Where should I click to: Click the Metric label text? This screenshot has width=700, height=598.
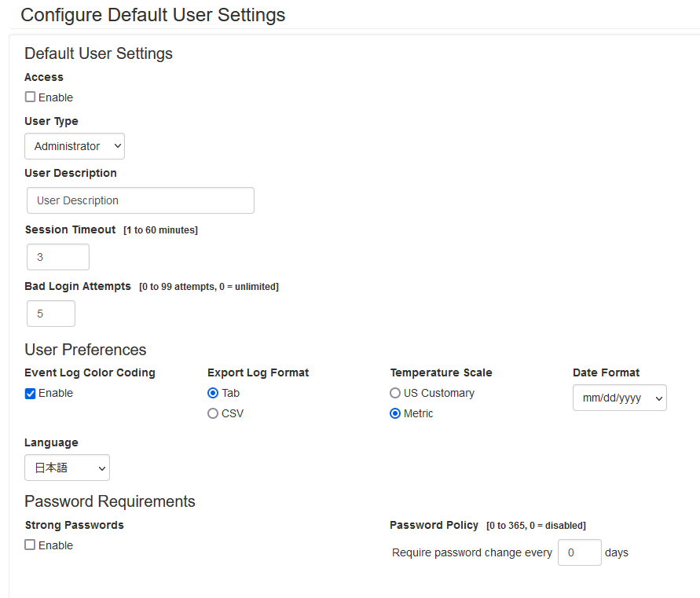click(x=418, y=413)
